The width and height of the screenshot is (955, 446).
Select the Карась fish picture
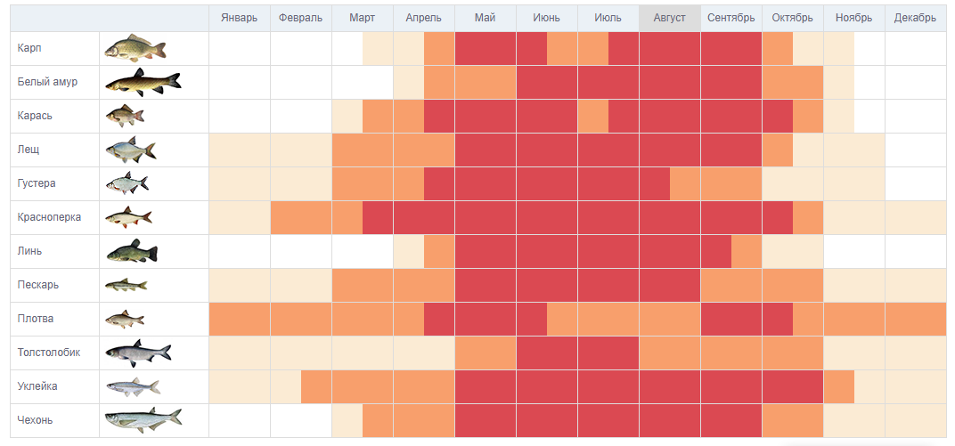tap(125, 116)
